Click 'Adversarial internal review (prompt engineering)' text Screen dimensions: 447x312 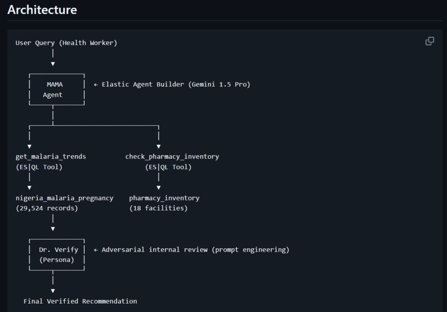[x=196, y=249]
